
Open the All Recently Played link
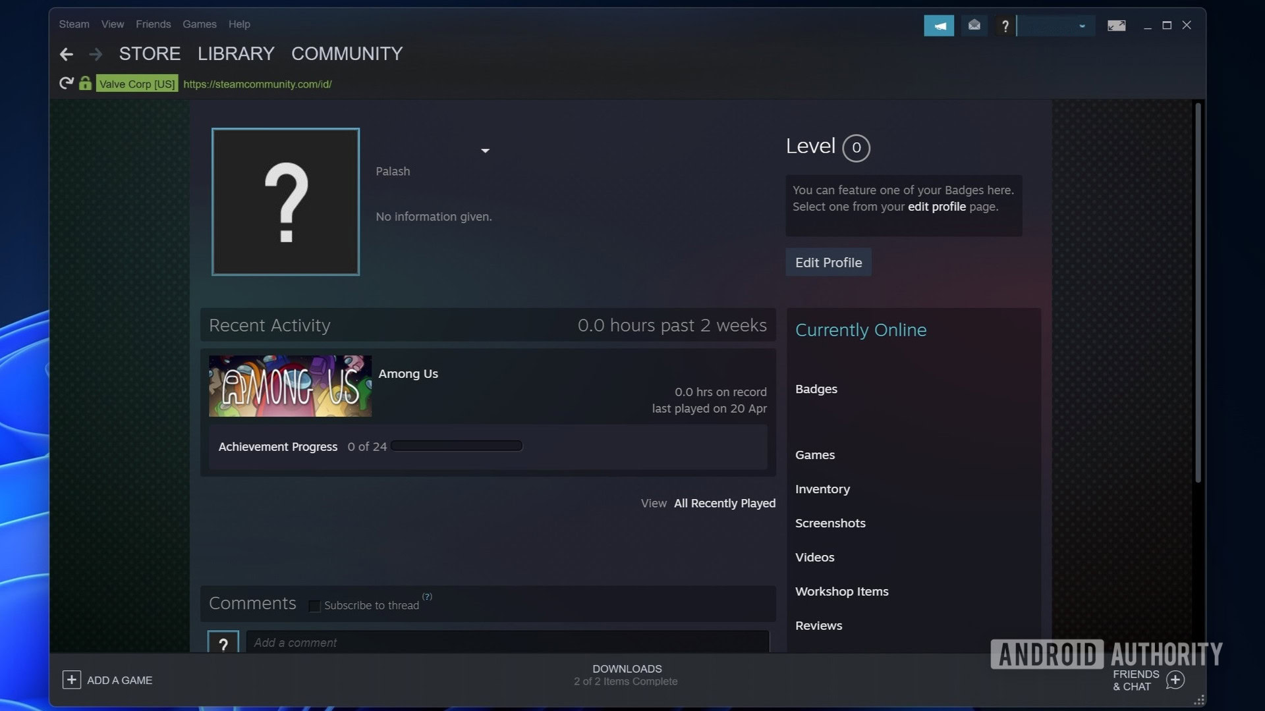(x=724, y=503)
